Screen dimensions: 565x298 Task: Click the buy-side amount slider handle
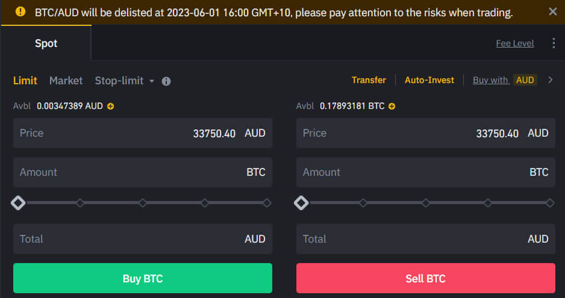pos(18,203)
